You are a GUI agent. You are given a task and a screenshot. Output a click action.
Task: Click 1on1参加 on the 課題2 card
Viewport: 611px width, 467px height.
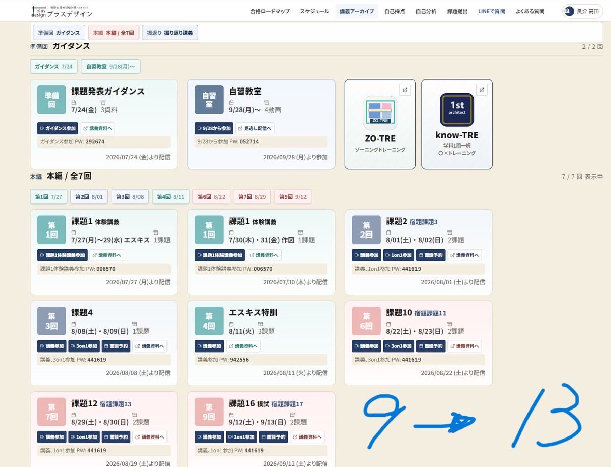[x=399, y=255]
